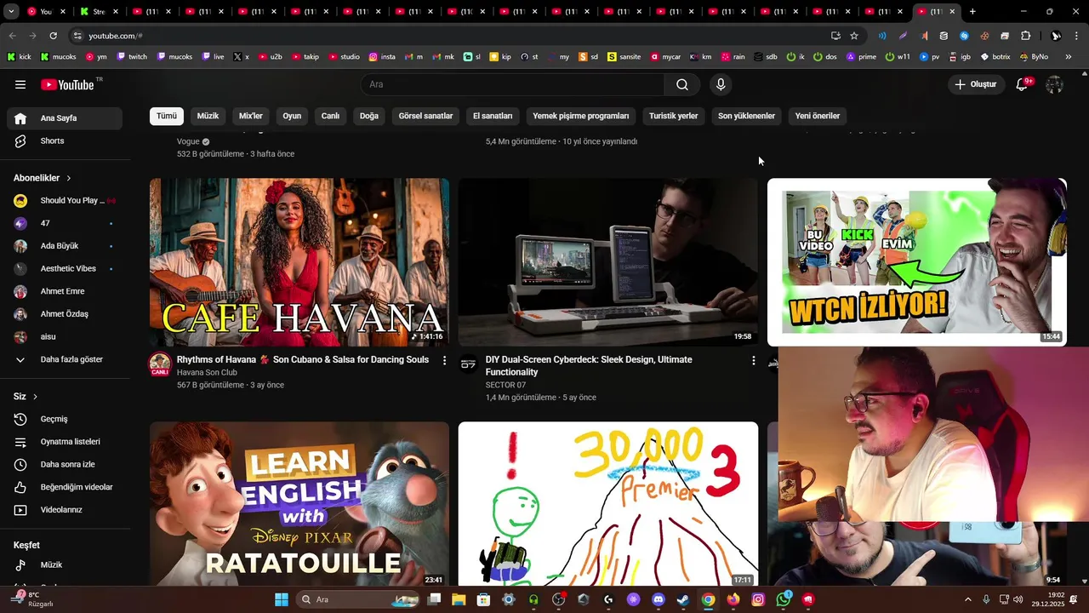The width and height of the screenshot is (1089, 613).
Task: Select the Canlı filter chip
Action: coord(330,116)
